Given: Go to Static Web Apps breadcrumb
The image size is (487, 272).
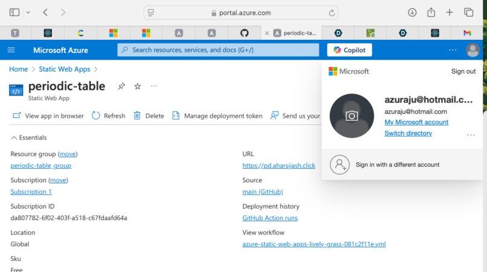Looking at the screenshot, I should click(x=65, y=69).
